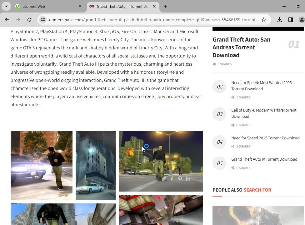
Task: Bookmark this page with the star icon
Action: click(x=264, y=20)
